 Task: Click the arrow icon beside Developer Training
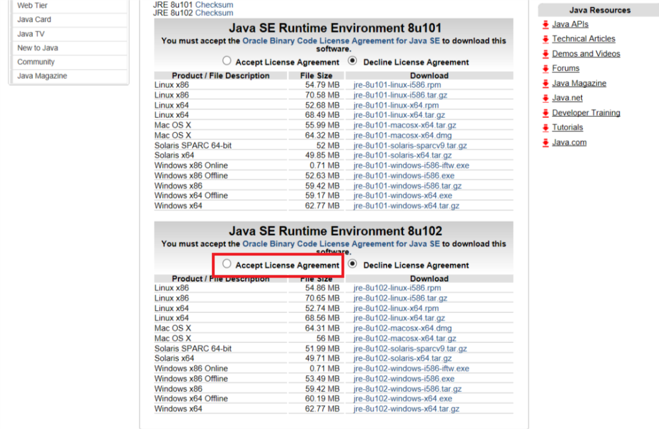coord(546,113)
